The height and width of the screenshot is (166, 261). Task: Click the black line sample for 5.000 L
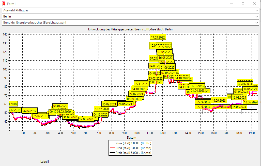coord(112,153)
